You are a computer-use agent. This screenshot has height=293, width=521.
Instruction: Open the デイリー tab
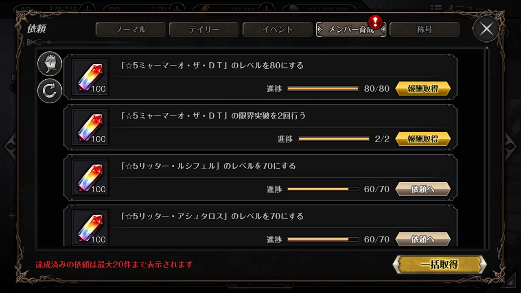204,30
